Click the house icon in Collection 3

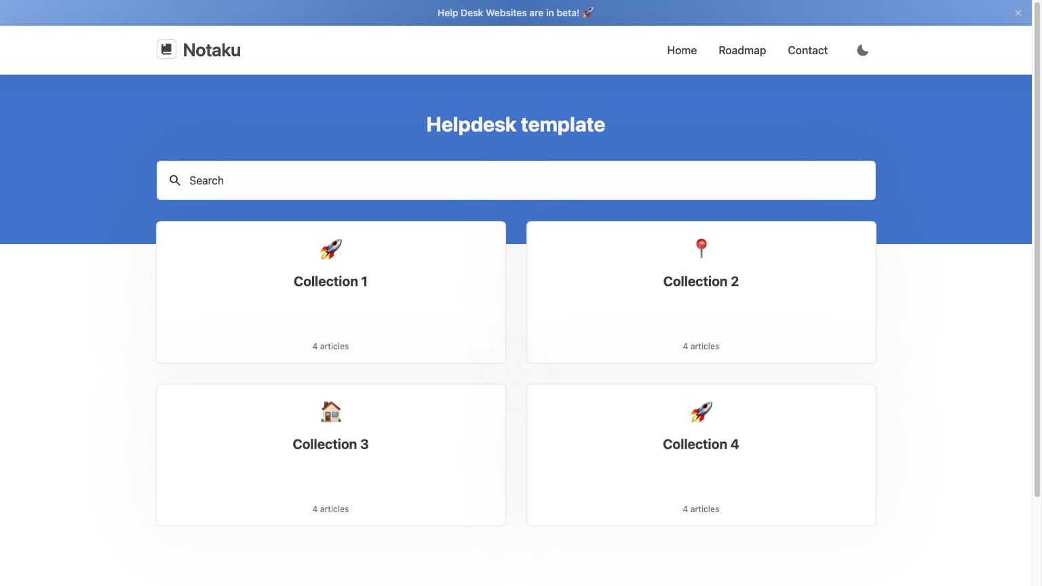tap(331, 412)
